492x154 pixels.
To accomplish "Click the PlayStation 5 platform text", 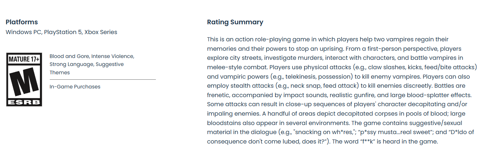I will click(x=63, y=32).
